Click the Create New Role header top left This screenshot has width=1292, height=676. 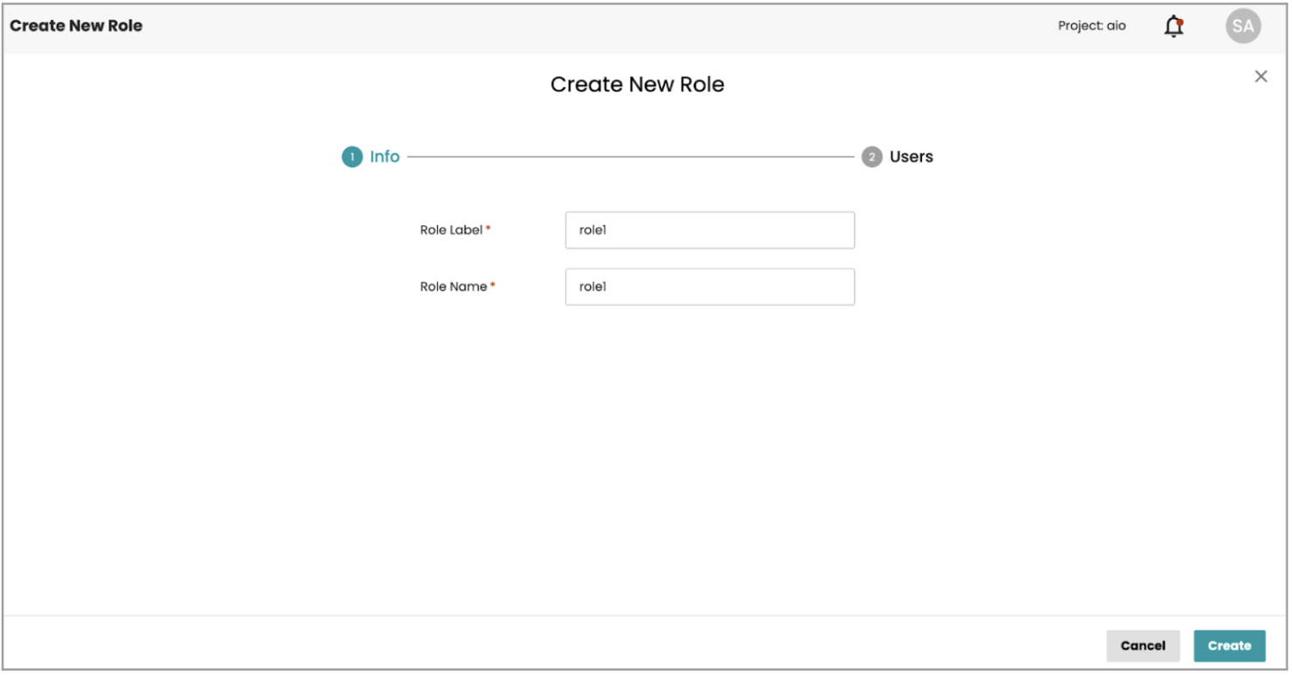[x=76, y=26]
